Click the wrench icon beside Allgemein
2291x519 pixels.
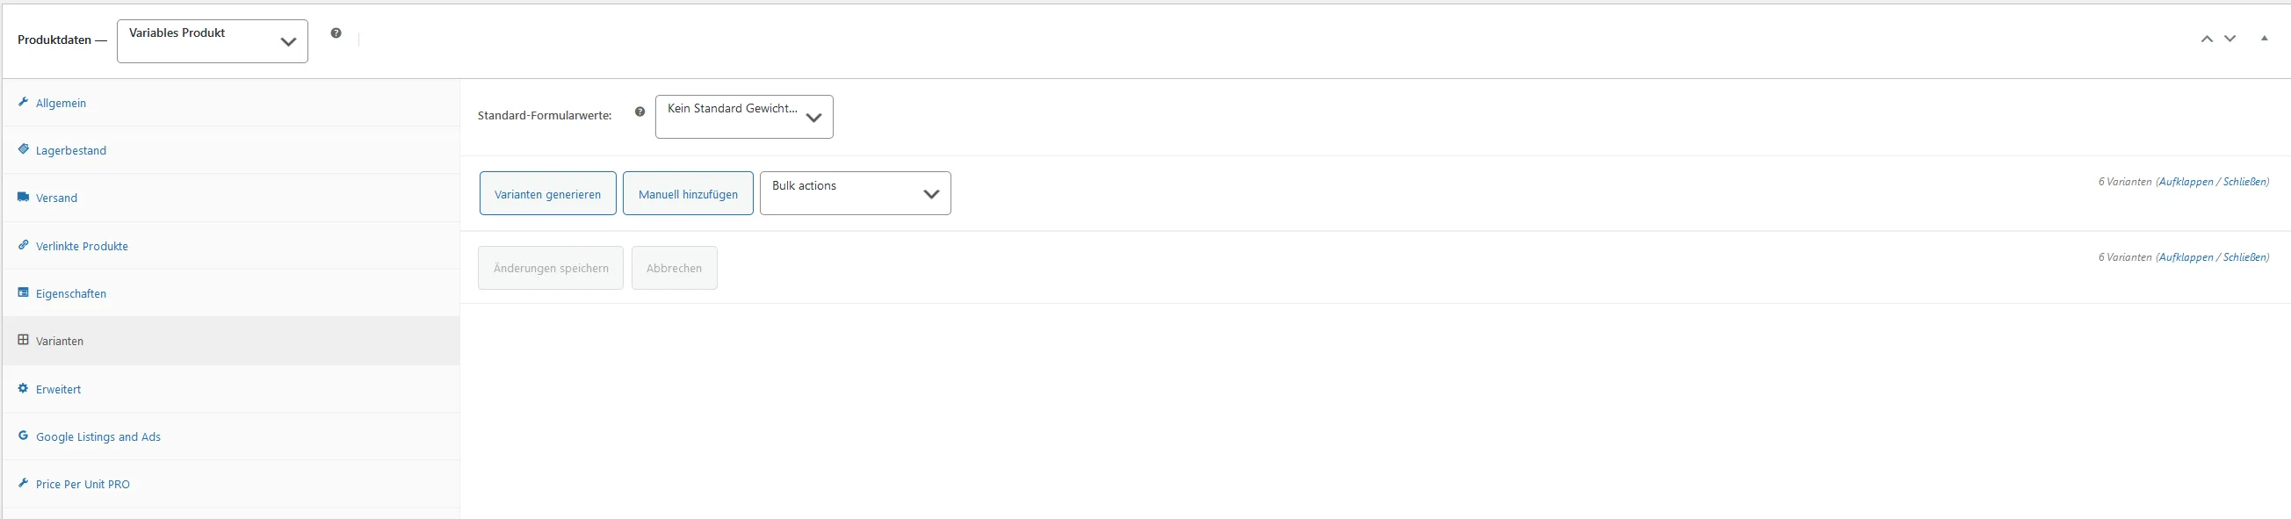(23, 102)
